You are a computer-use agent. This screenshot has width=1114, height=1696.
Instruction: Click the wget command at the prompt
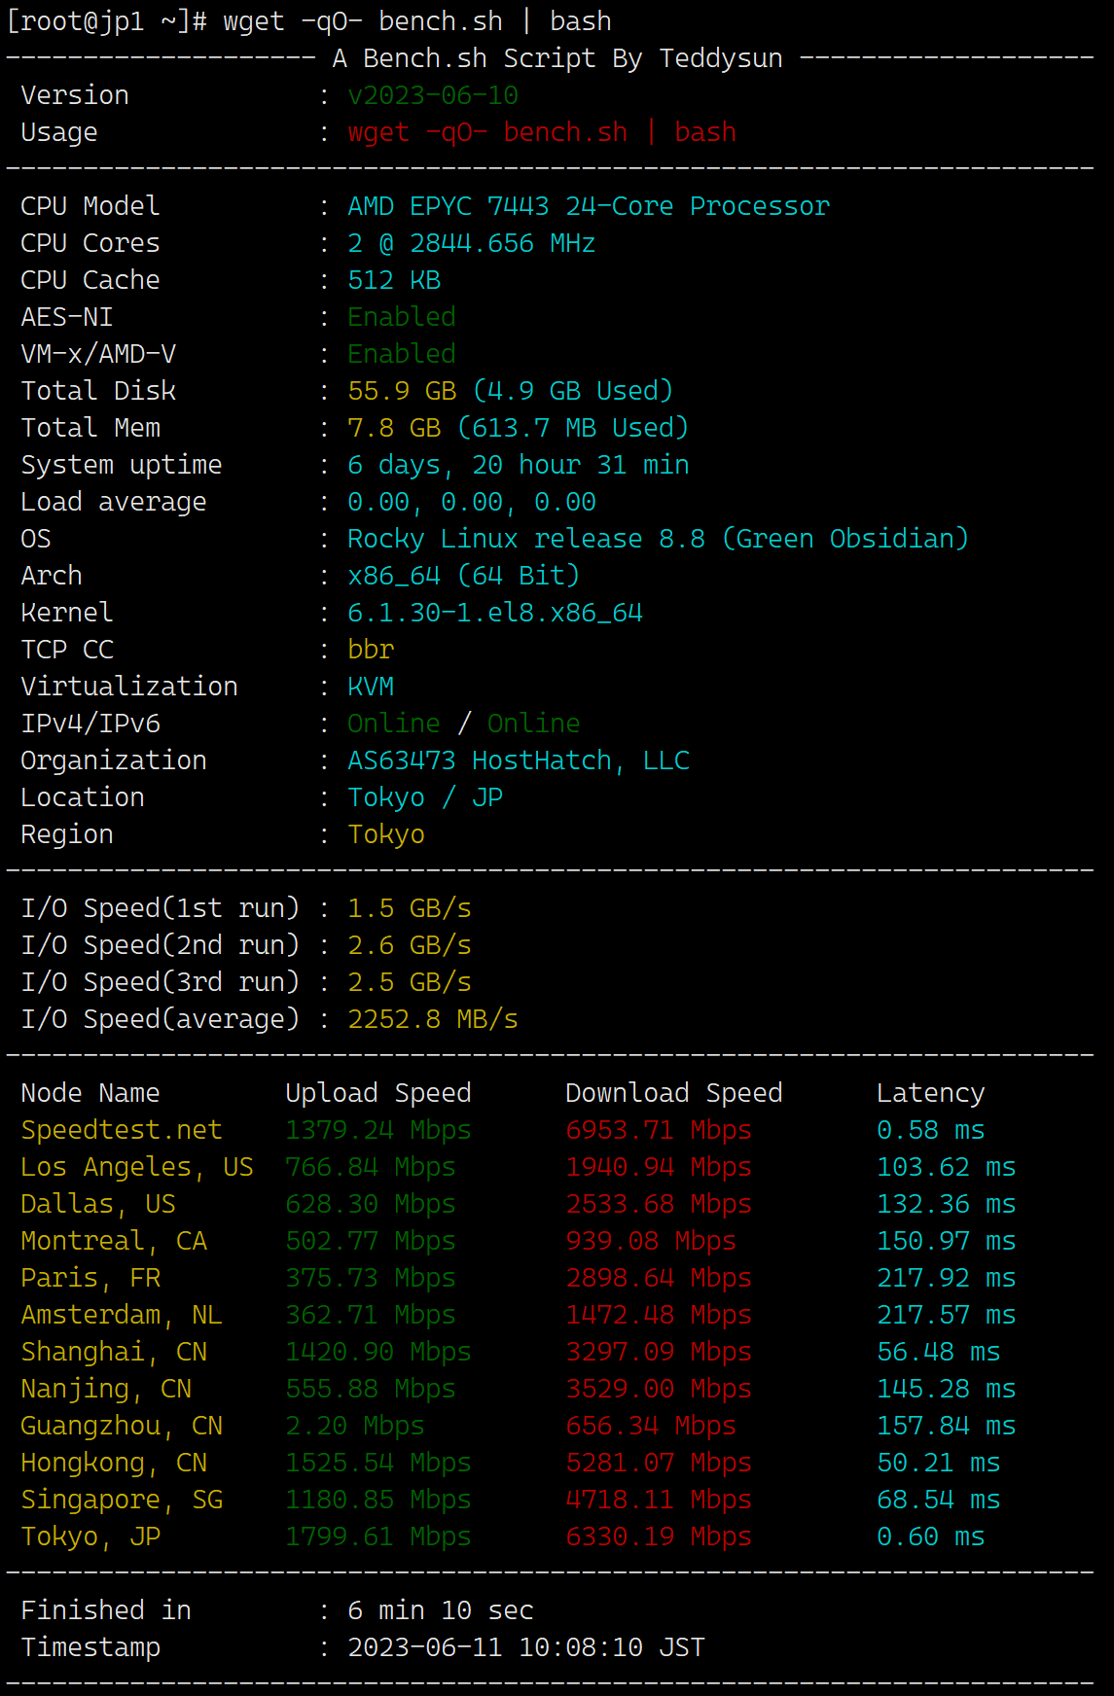[x=417, y=21]
